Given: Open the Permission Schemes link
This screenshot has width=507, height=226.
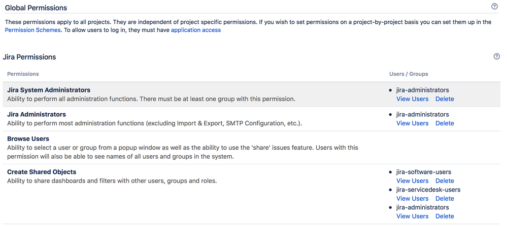Looking at the screenshot, I should coord(32,30).
